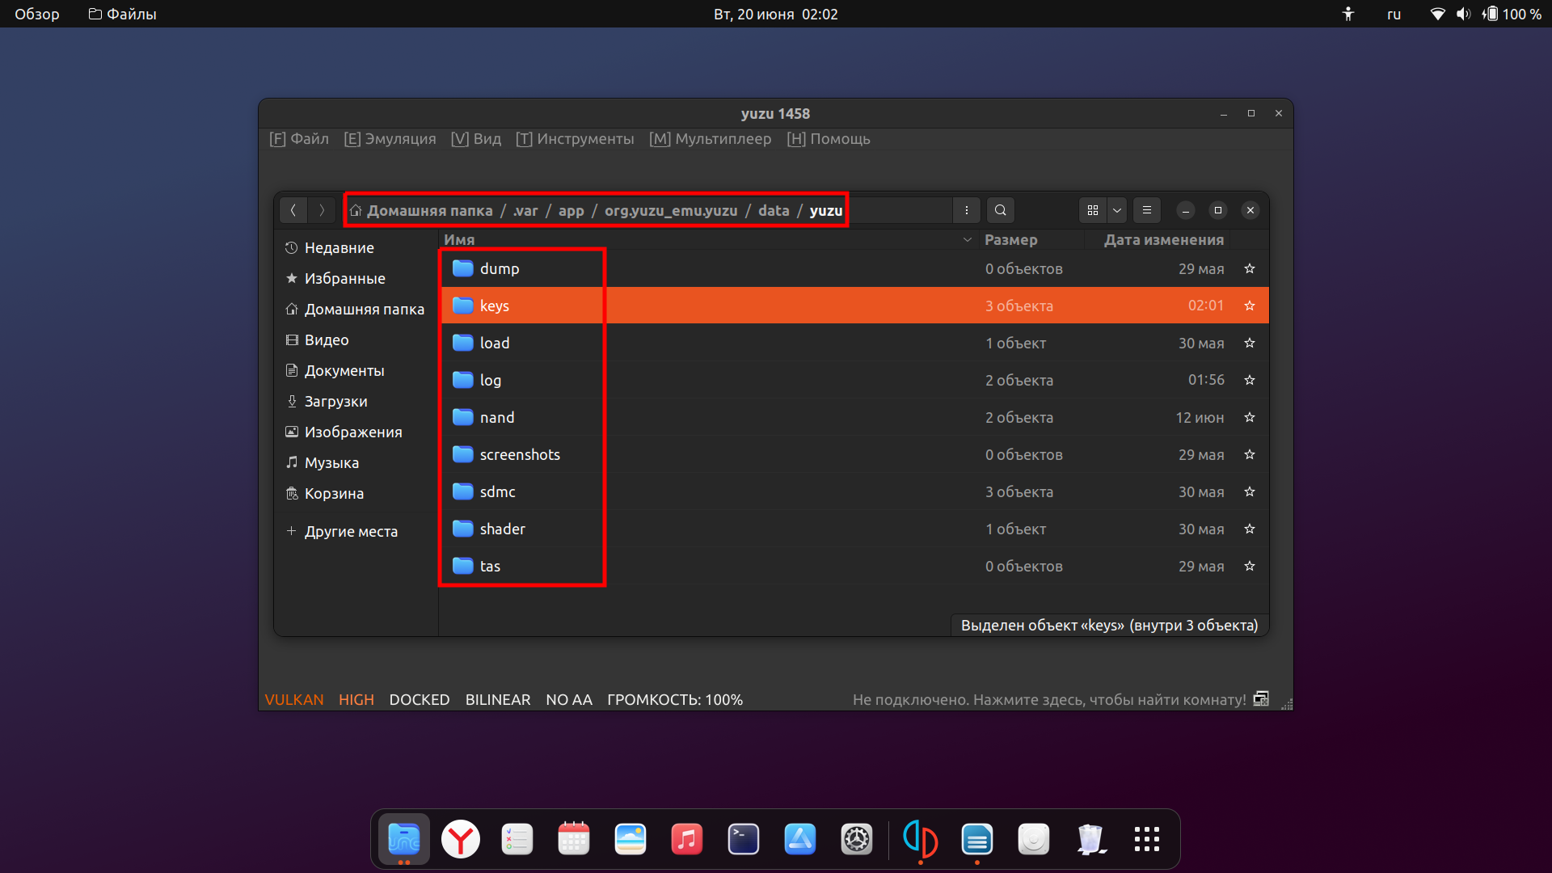Star the sdmc folder
The image size is (1552, 873).
point(1250,491)
